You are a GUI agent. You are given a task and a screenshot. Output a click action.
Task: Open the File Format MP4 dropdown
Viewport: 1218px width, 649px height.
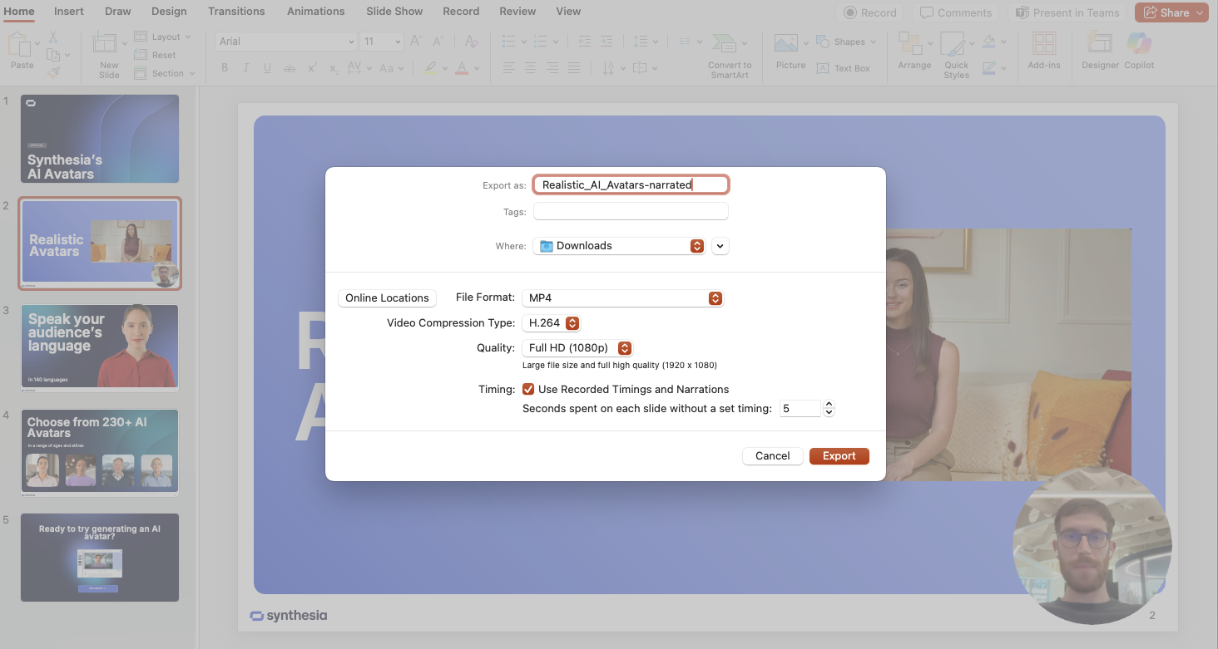click(x=622, y=297)
